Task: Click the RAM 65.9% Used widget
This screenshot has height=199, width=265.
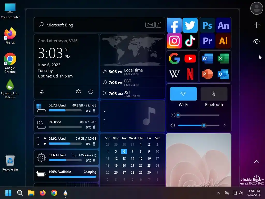Action: pyautogui.click(x=66, y=141)
